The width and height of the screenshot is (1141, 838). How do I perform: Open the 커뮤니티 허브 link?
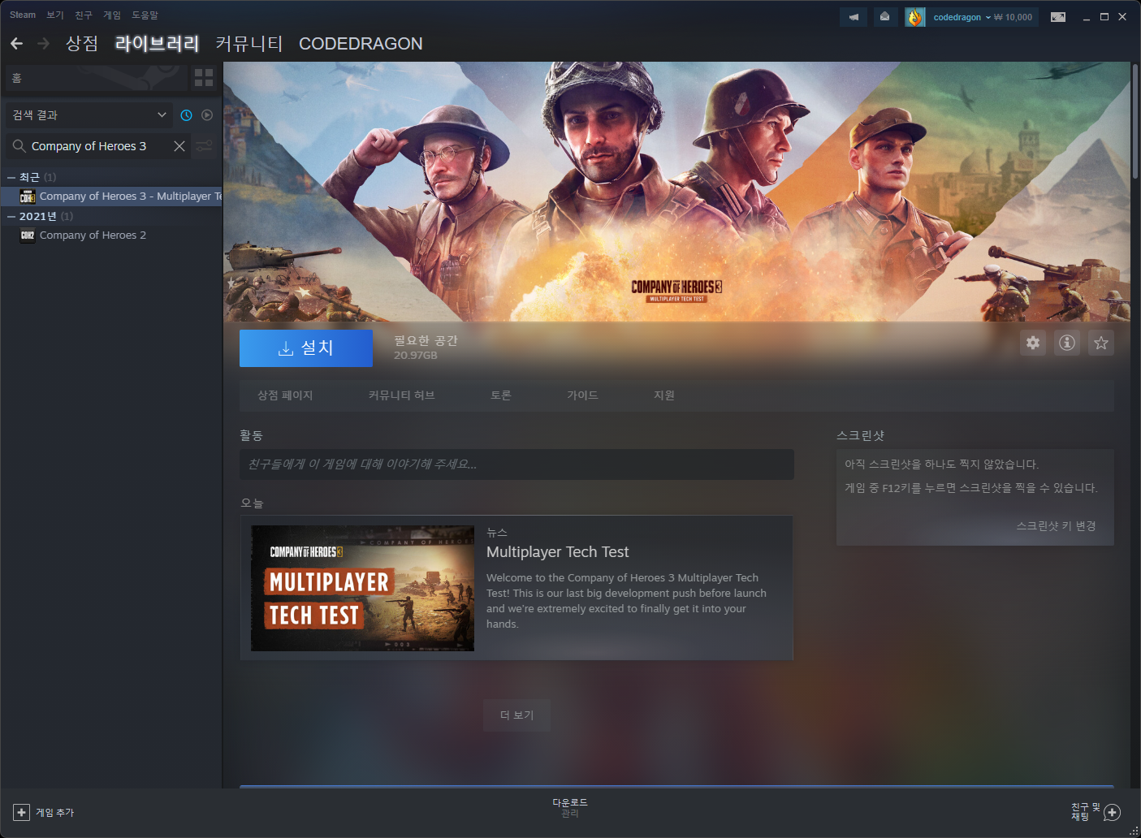pyautogui.click(x=401, y=395)
